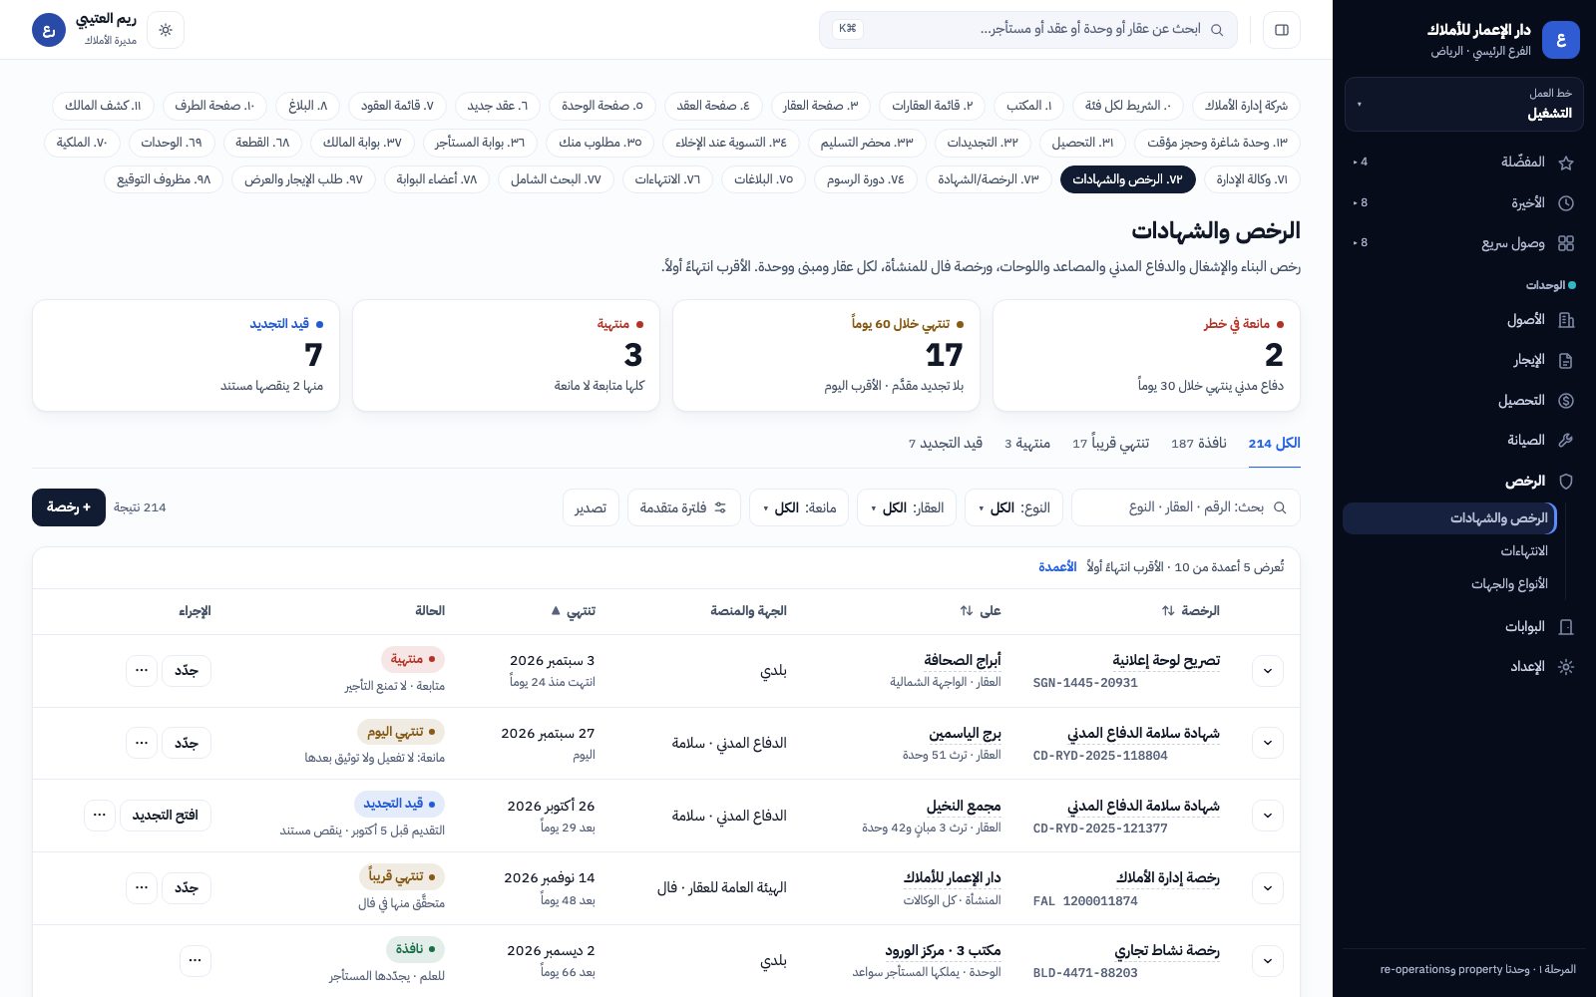Click the sidebar panel toggle icon
1596x997 pixels.
click(x=1282, y=30)
